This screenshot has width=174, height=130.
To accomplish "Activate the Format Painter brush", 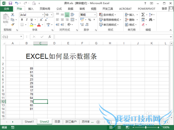I will coord(13,25).
